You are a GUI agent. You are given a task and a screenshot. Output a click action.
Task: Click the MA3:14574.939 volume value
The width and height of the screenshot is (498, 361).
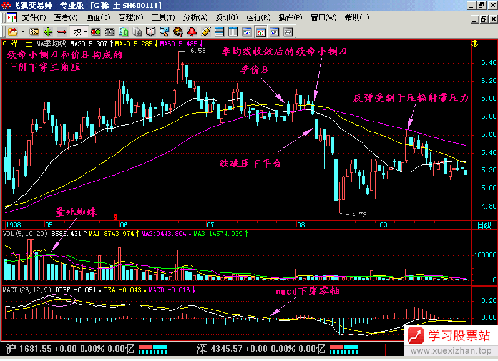coord(218,234)
